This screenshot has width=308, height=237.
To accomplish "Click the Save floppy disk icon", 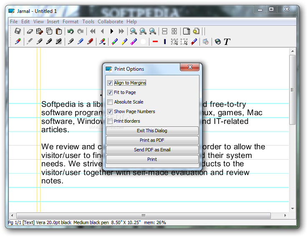I will point(18,31).
